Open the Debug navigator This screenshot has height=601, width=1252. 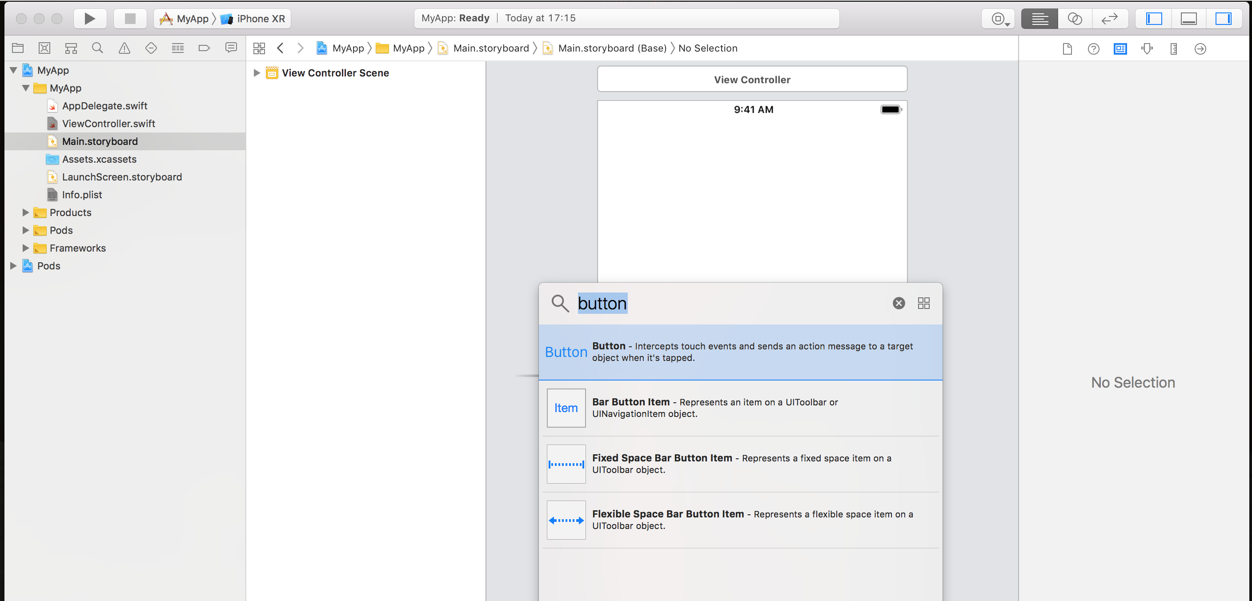point(177,48)
